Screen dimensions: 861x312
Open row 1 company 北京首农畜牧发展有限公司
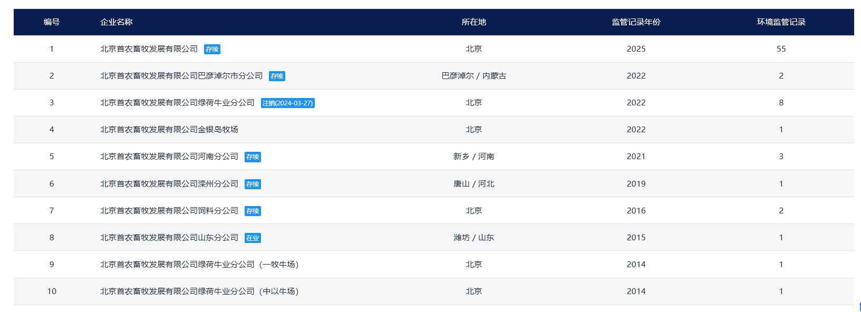[x=149, y=49]
